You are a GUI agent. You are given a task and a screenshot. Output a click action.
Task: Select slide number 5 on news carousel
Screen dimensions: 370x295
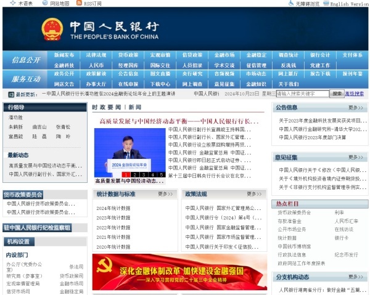coord(161,174)
